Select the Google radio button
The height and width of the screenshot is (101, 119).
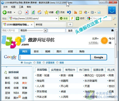pos(22,62)
